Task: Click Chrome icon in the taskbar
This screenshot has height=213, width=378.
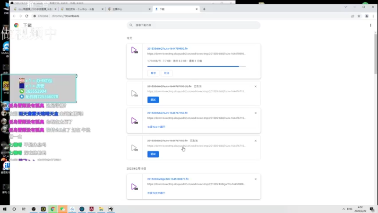Action: tap(53, 209)
